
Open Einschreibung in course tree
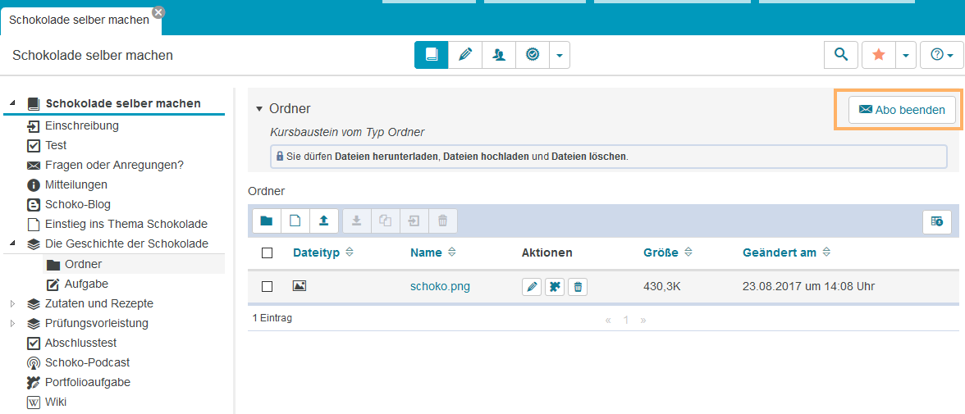[x=82, y=126]
